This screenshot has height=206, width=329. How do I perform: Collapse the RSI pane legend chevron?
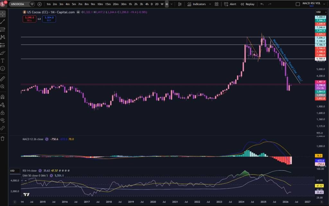(x=26, y=181)
